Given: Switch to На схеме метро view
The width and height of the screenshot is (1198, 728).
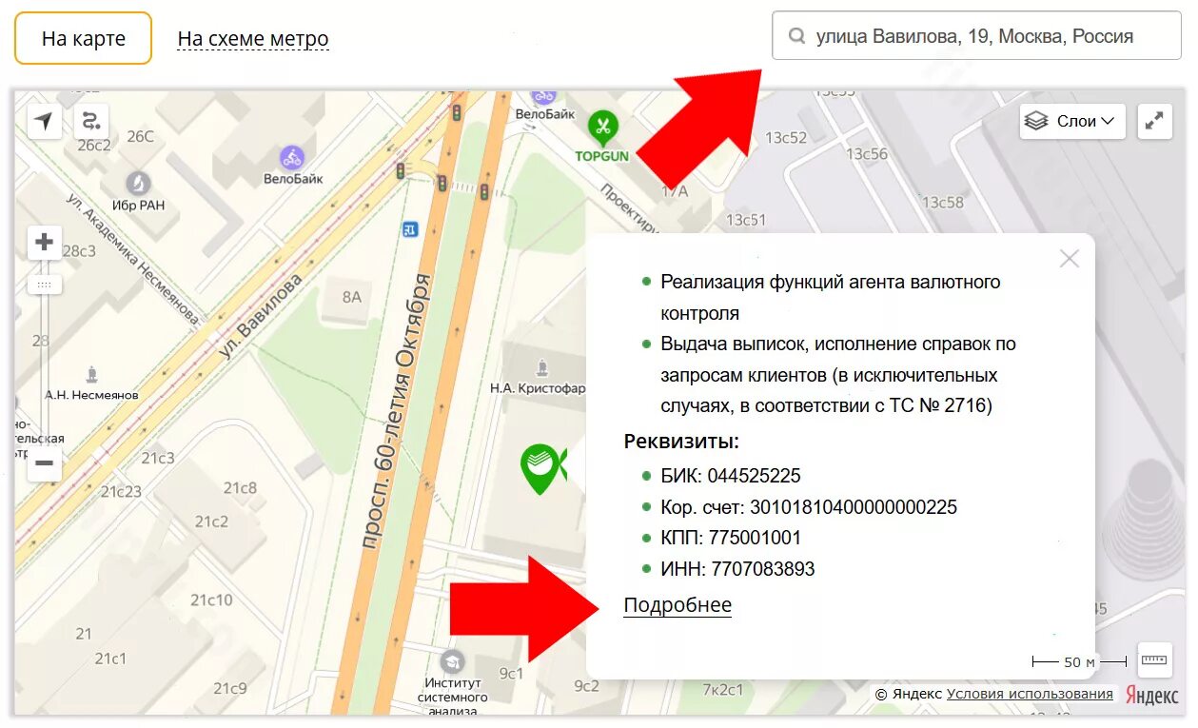Looking at the screenshot, I should point(253,39).
